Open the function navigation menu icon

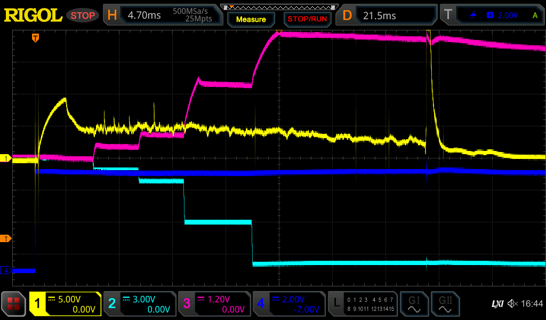coord(14,304)
